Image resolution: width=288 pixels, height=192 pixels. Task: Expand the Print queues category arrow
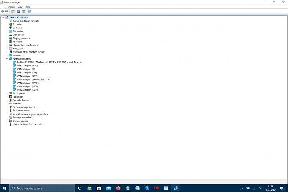(x=7, y=93)
